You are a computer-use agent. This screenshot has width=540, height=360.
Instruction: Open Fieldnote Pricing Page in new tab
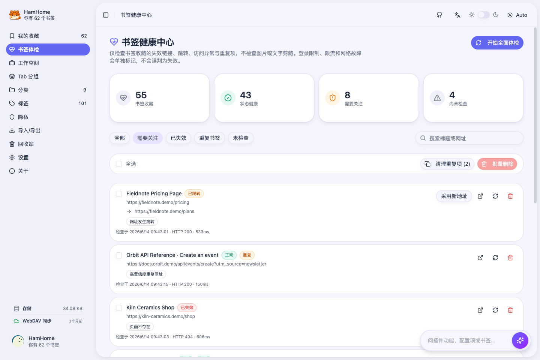tap(480, 196)
